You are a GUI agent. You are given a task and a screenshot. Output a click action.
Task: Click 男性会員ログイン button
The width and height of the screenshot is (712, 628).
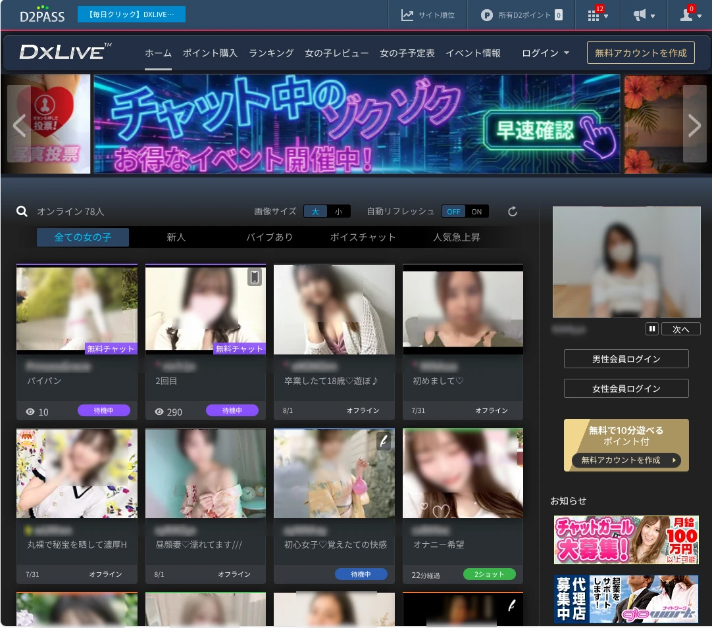[x=626, y=359]
